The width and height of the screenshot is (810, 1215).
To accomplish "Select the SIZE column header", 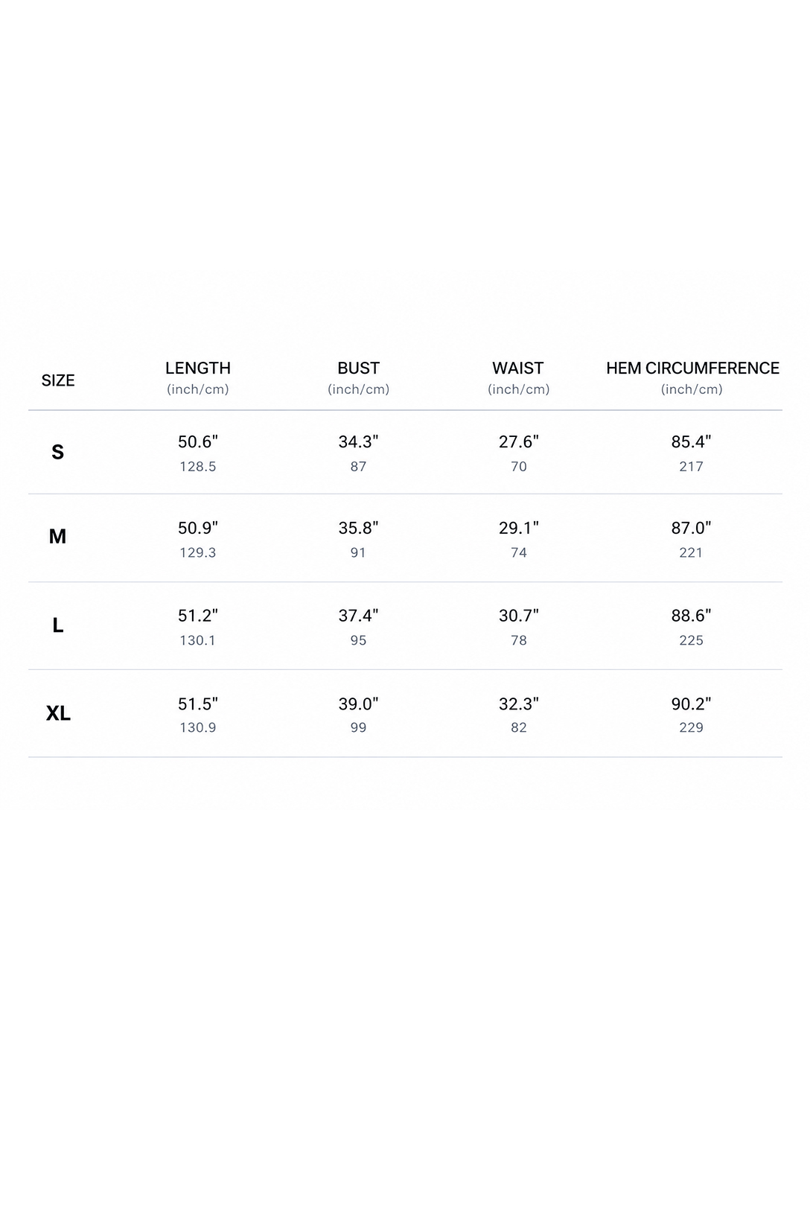I will pos(58,380).
